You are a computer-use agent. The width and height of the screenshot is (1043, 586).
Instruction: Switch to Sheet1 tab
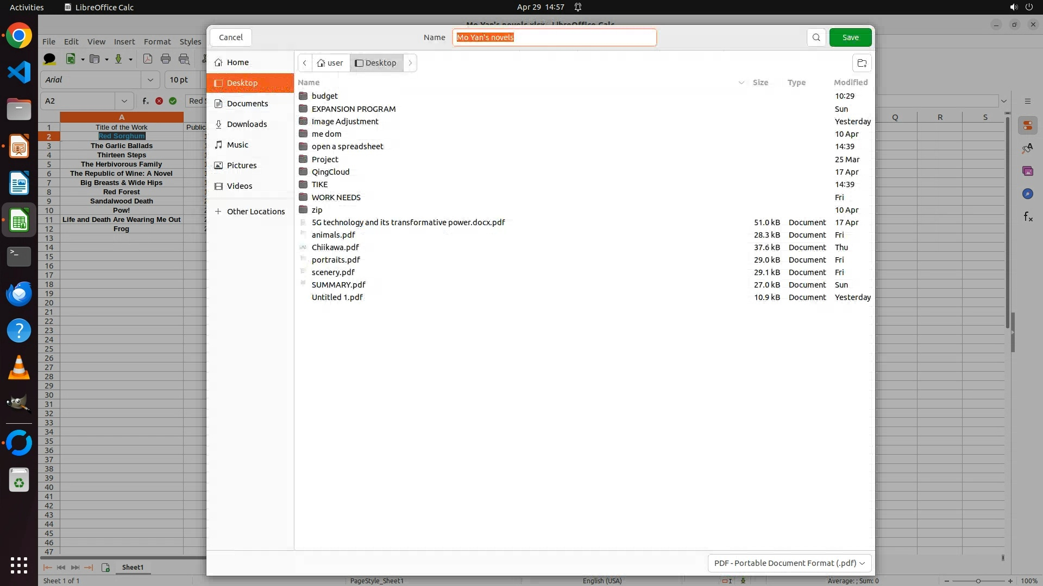pos(133,568)
